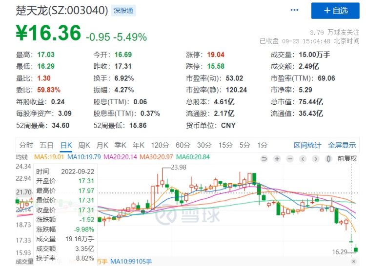The image size is (366, 266).
Task: Close the indicator with the X icon at chart bottom right
Action: 354,261
